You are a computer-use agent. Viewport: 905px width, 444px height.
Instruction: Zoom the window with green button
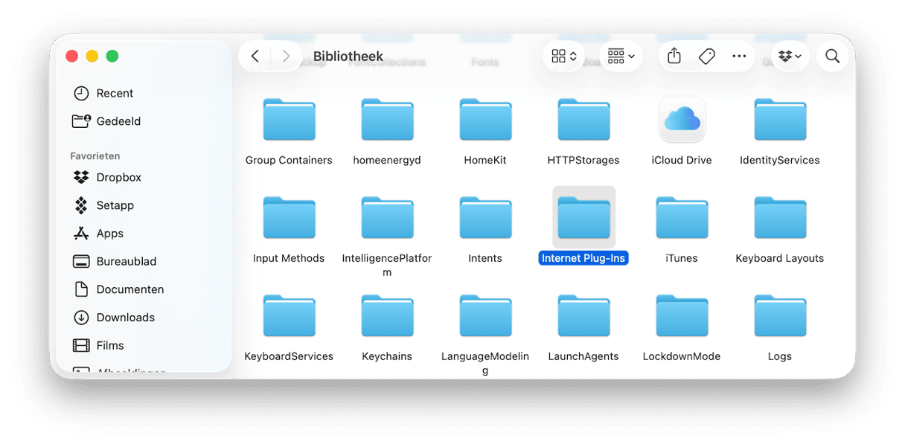tap(112, 57)
